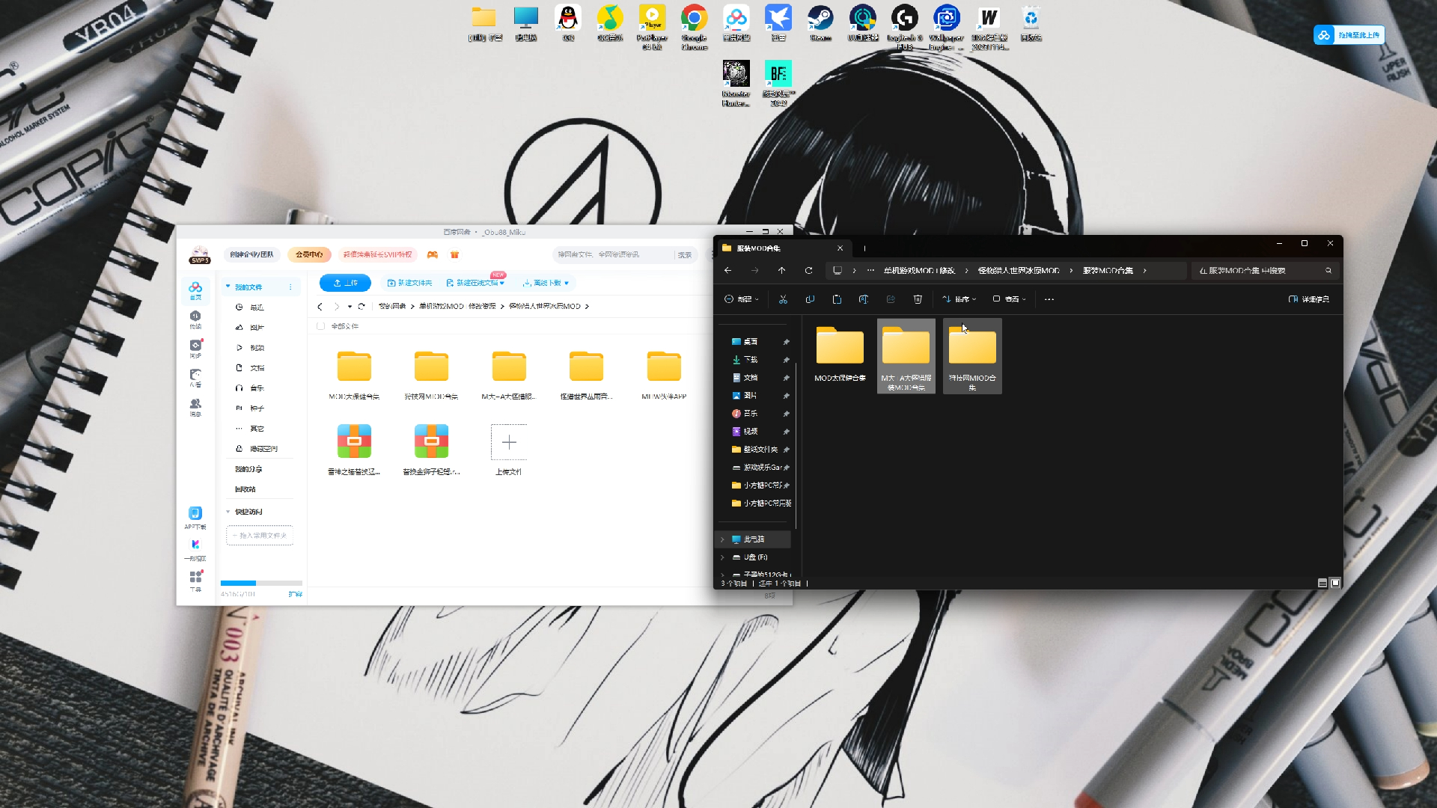Open Explorer View dropdown
The image size is (1437, 808).
(x=1009, y=299)
